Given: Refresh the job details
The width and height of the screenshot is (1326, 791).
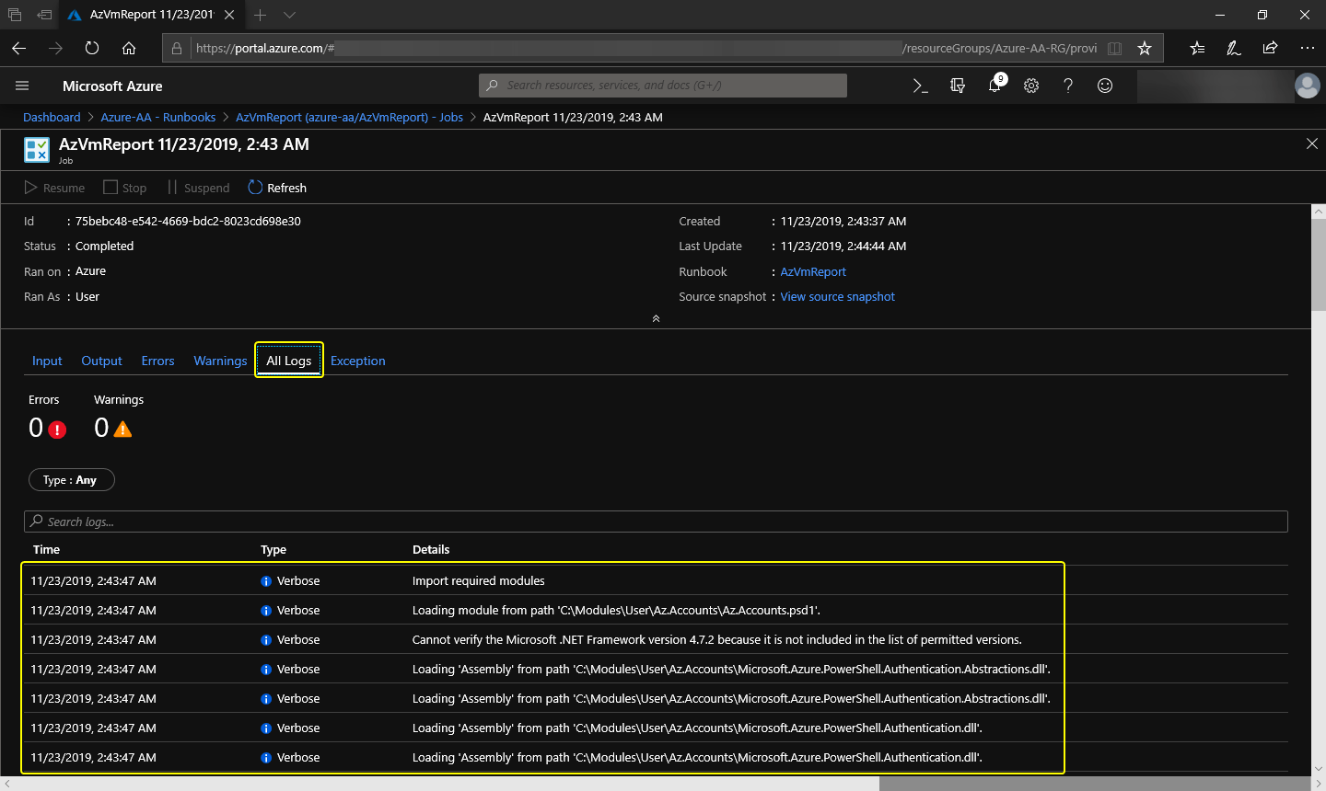Looking at the screenshot, I should coord(277,188).
